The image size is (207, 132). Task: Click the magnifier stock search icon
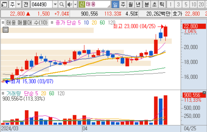tap(62, 5)
